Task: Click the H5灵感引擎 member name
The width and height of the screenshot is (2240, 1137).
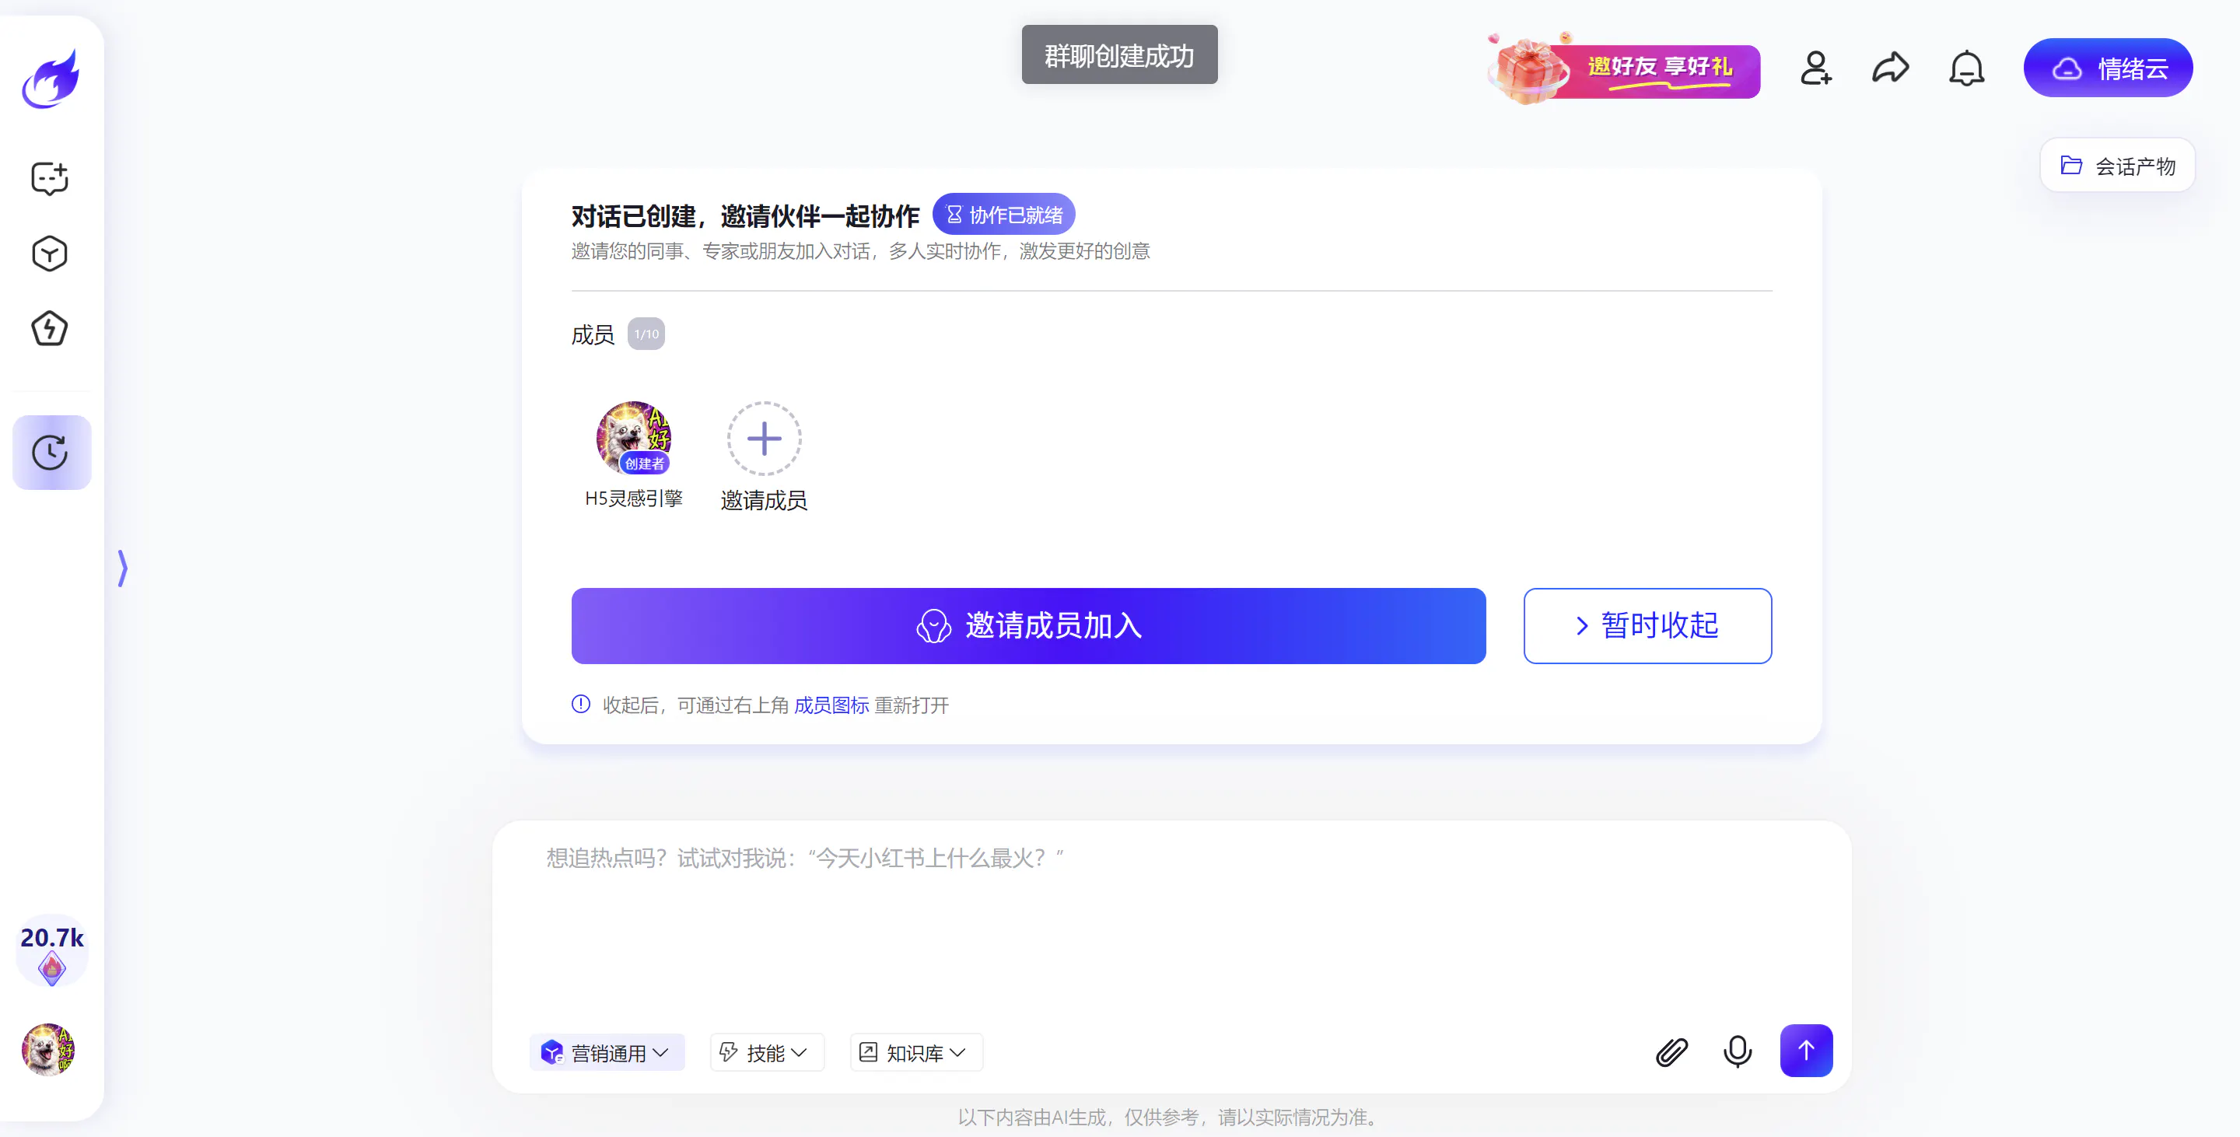Action: (633, 498)
